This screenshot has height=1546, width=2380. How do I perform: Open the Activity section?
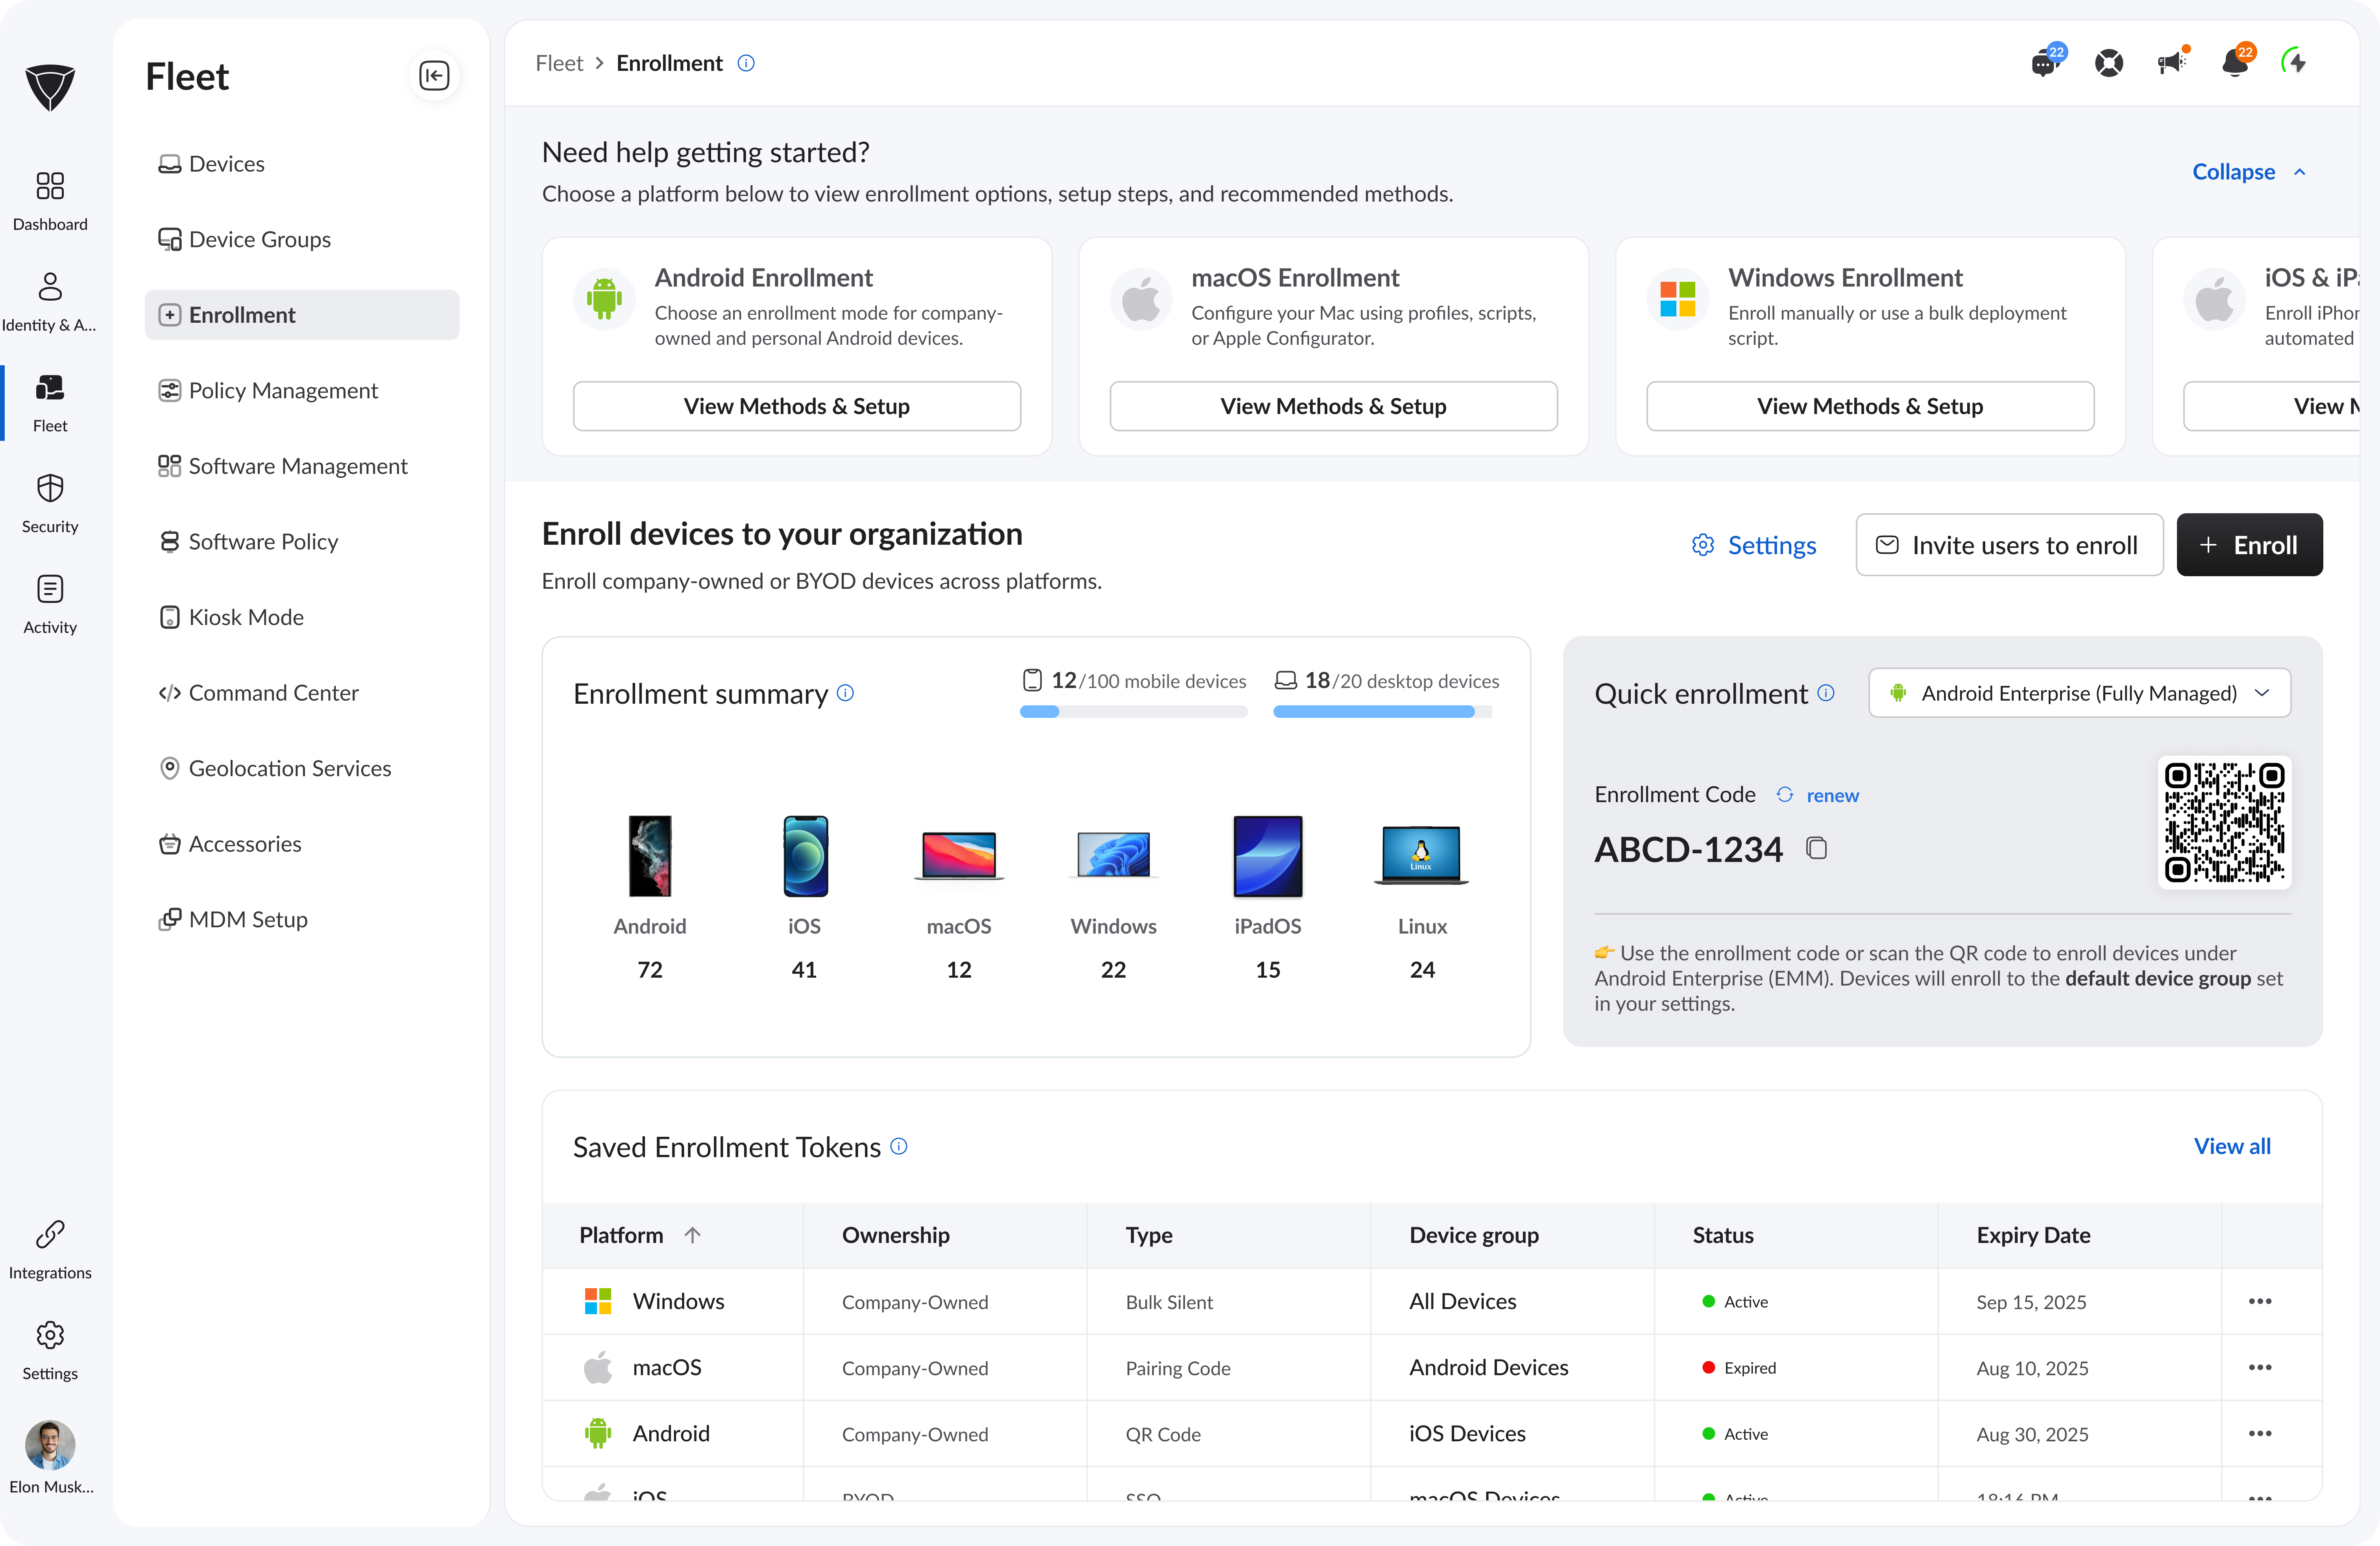(50, 605)
